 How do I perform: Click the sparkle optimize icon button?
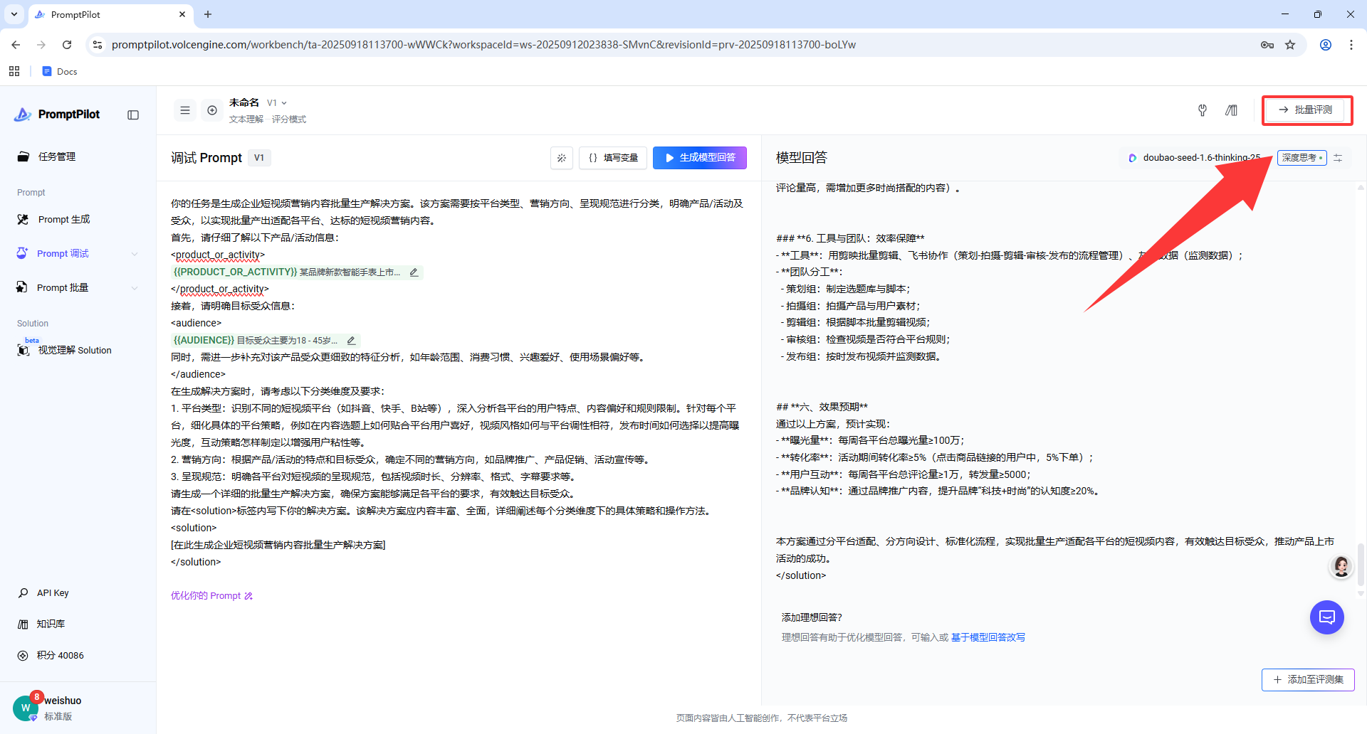[x=562, y=158]
